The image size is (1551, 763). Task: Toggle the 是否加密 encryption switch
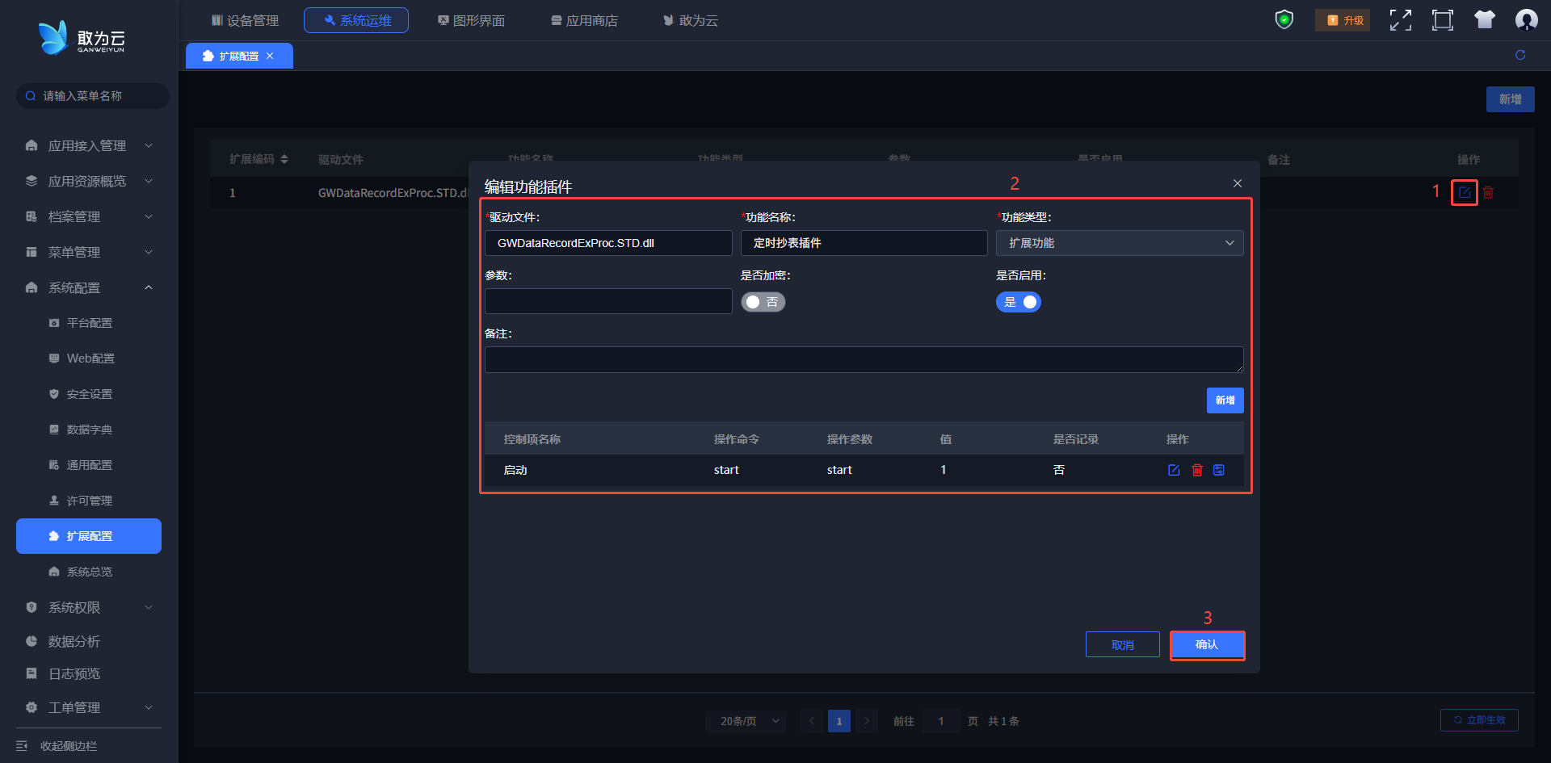[763, 302]
